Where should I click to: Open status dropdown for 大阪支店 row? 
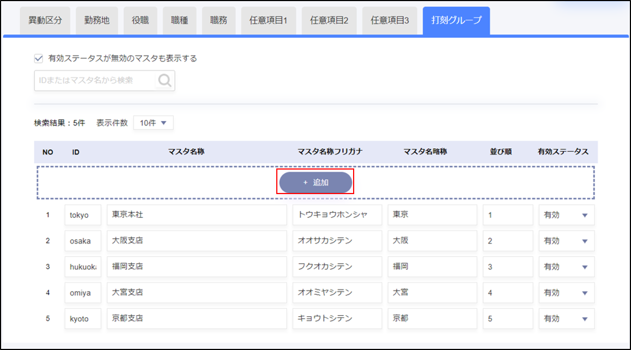[x=566, y=241]
